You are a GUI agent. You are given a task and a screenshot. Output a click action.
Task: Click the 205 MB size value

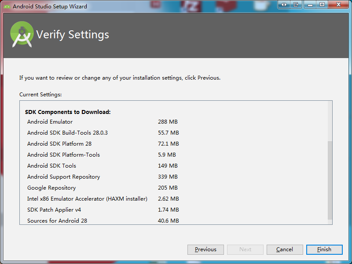click(168, 188)
